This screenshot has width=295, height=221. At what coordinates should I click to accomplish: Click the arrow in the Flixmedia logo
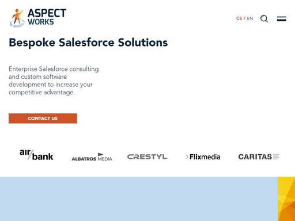(x=187, y=157)
